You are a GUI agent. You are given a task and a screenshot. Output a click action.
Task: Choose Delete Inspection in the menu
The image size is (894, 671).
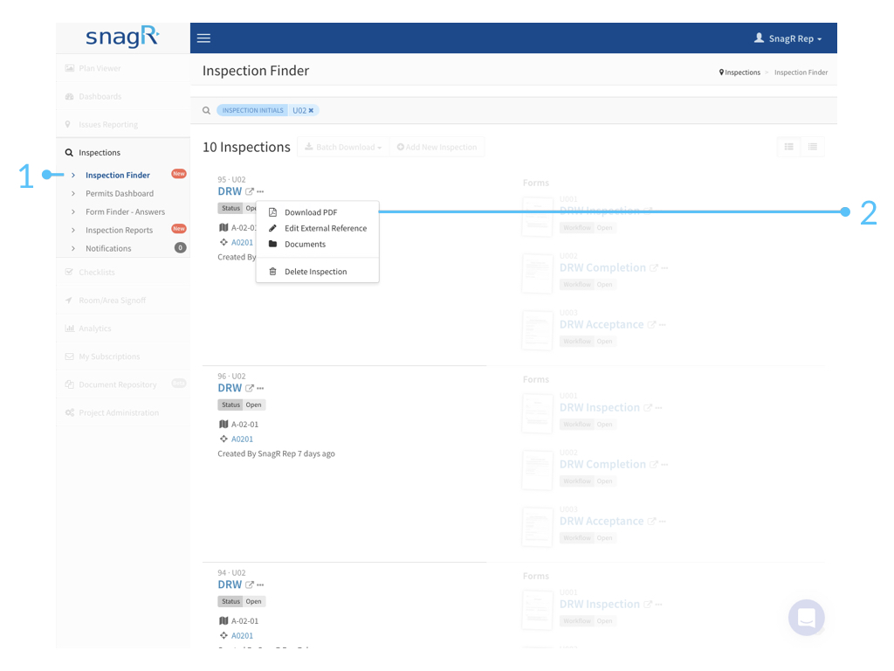(x=318, y=272)
